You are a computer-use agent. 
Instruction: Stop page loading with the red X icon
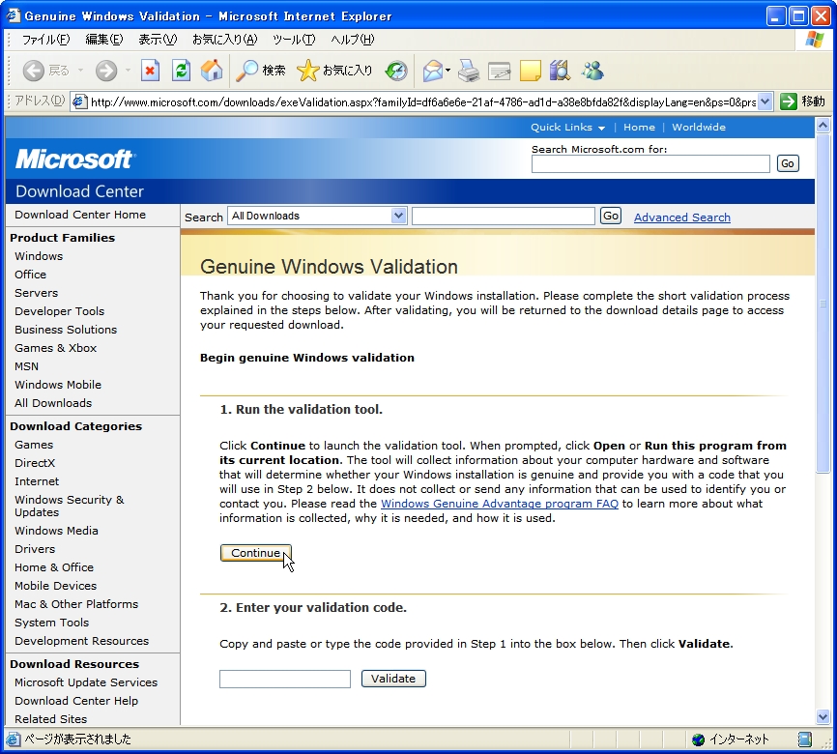150,71
